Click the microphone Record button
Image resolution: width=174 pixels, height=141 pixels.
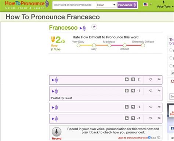point(57,132)
